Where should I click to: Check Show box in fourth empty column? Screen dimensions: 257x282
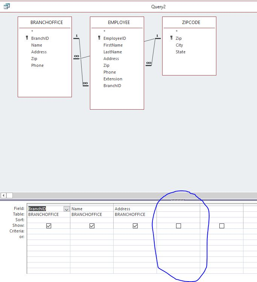point(178,226)
